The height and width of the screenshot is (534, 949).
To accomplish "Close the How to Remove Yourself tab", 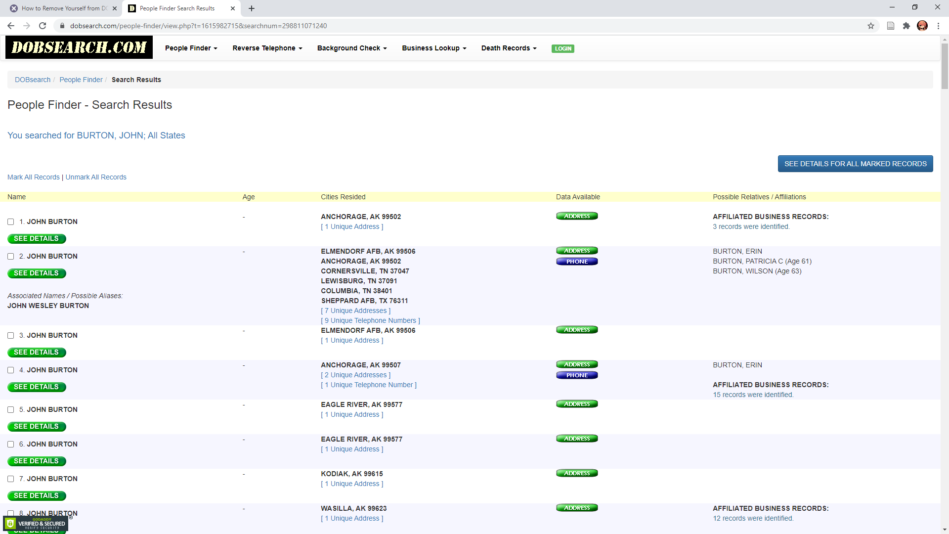I will click(x=115, y=8).
